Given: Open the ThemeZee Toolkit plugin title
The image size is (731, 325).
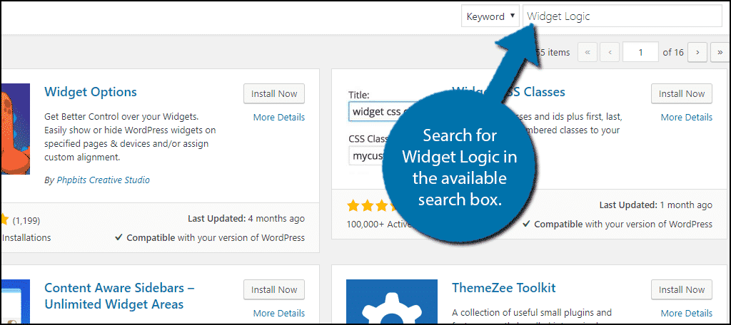Looking at the screenshot, I should tap(504, 288).
